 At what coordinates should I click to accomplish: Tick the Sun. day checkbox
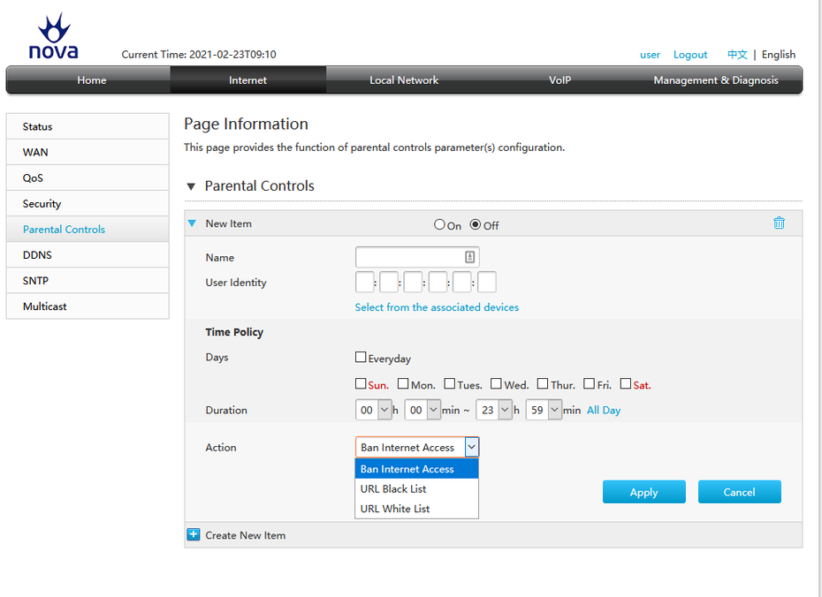click(361, 383)
